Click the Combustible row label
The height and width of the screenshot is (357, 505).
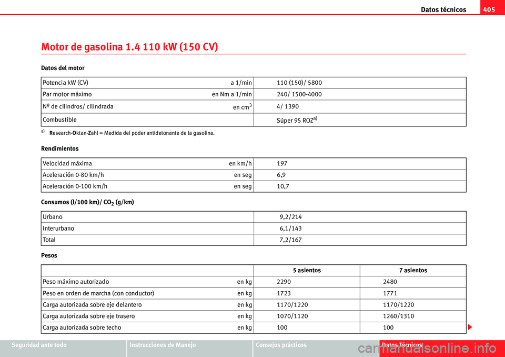click(x=59, y=120)
